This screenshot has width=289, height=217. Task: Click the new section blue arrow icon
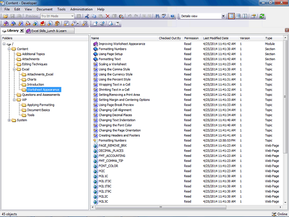point(13,24)
